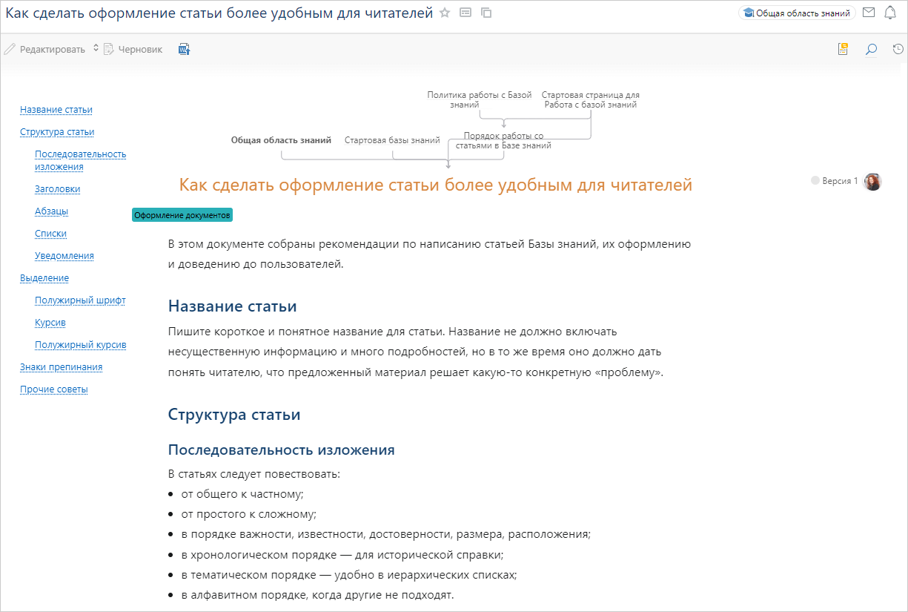908x612 pixels.
Task: Export the article with the Word icon
Action: point(184,50)
